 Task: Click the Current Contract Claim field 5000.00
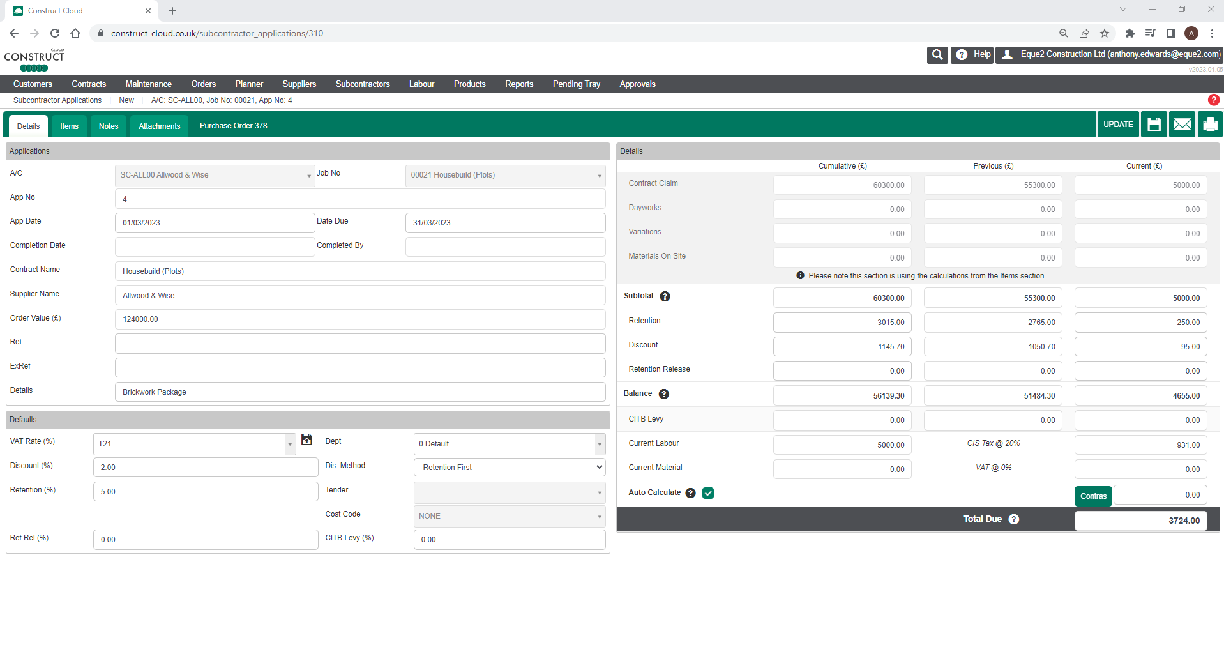click(1140, 185)
